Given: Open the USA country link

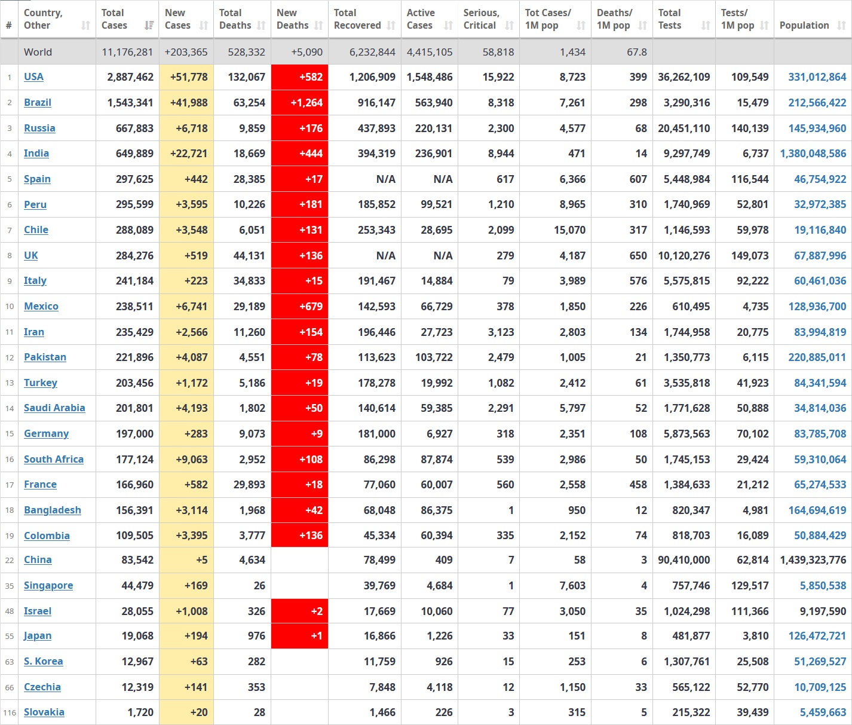Looking at the screenshot, I should tap(33, 77).
